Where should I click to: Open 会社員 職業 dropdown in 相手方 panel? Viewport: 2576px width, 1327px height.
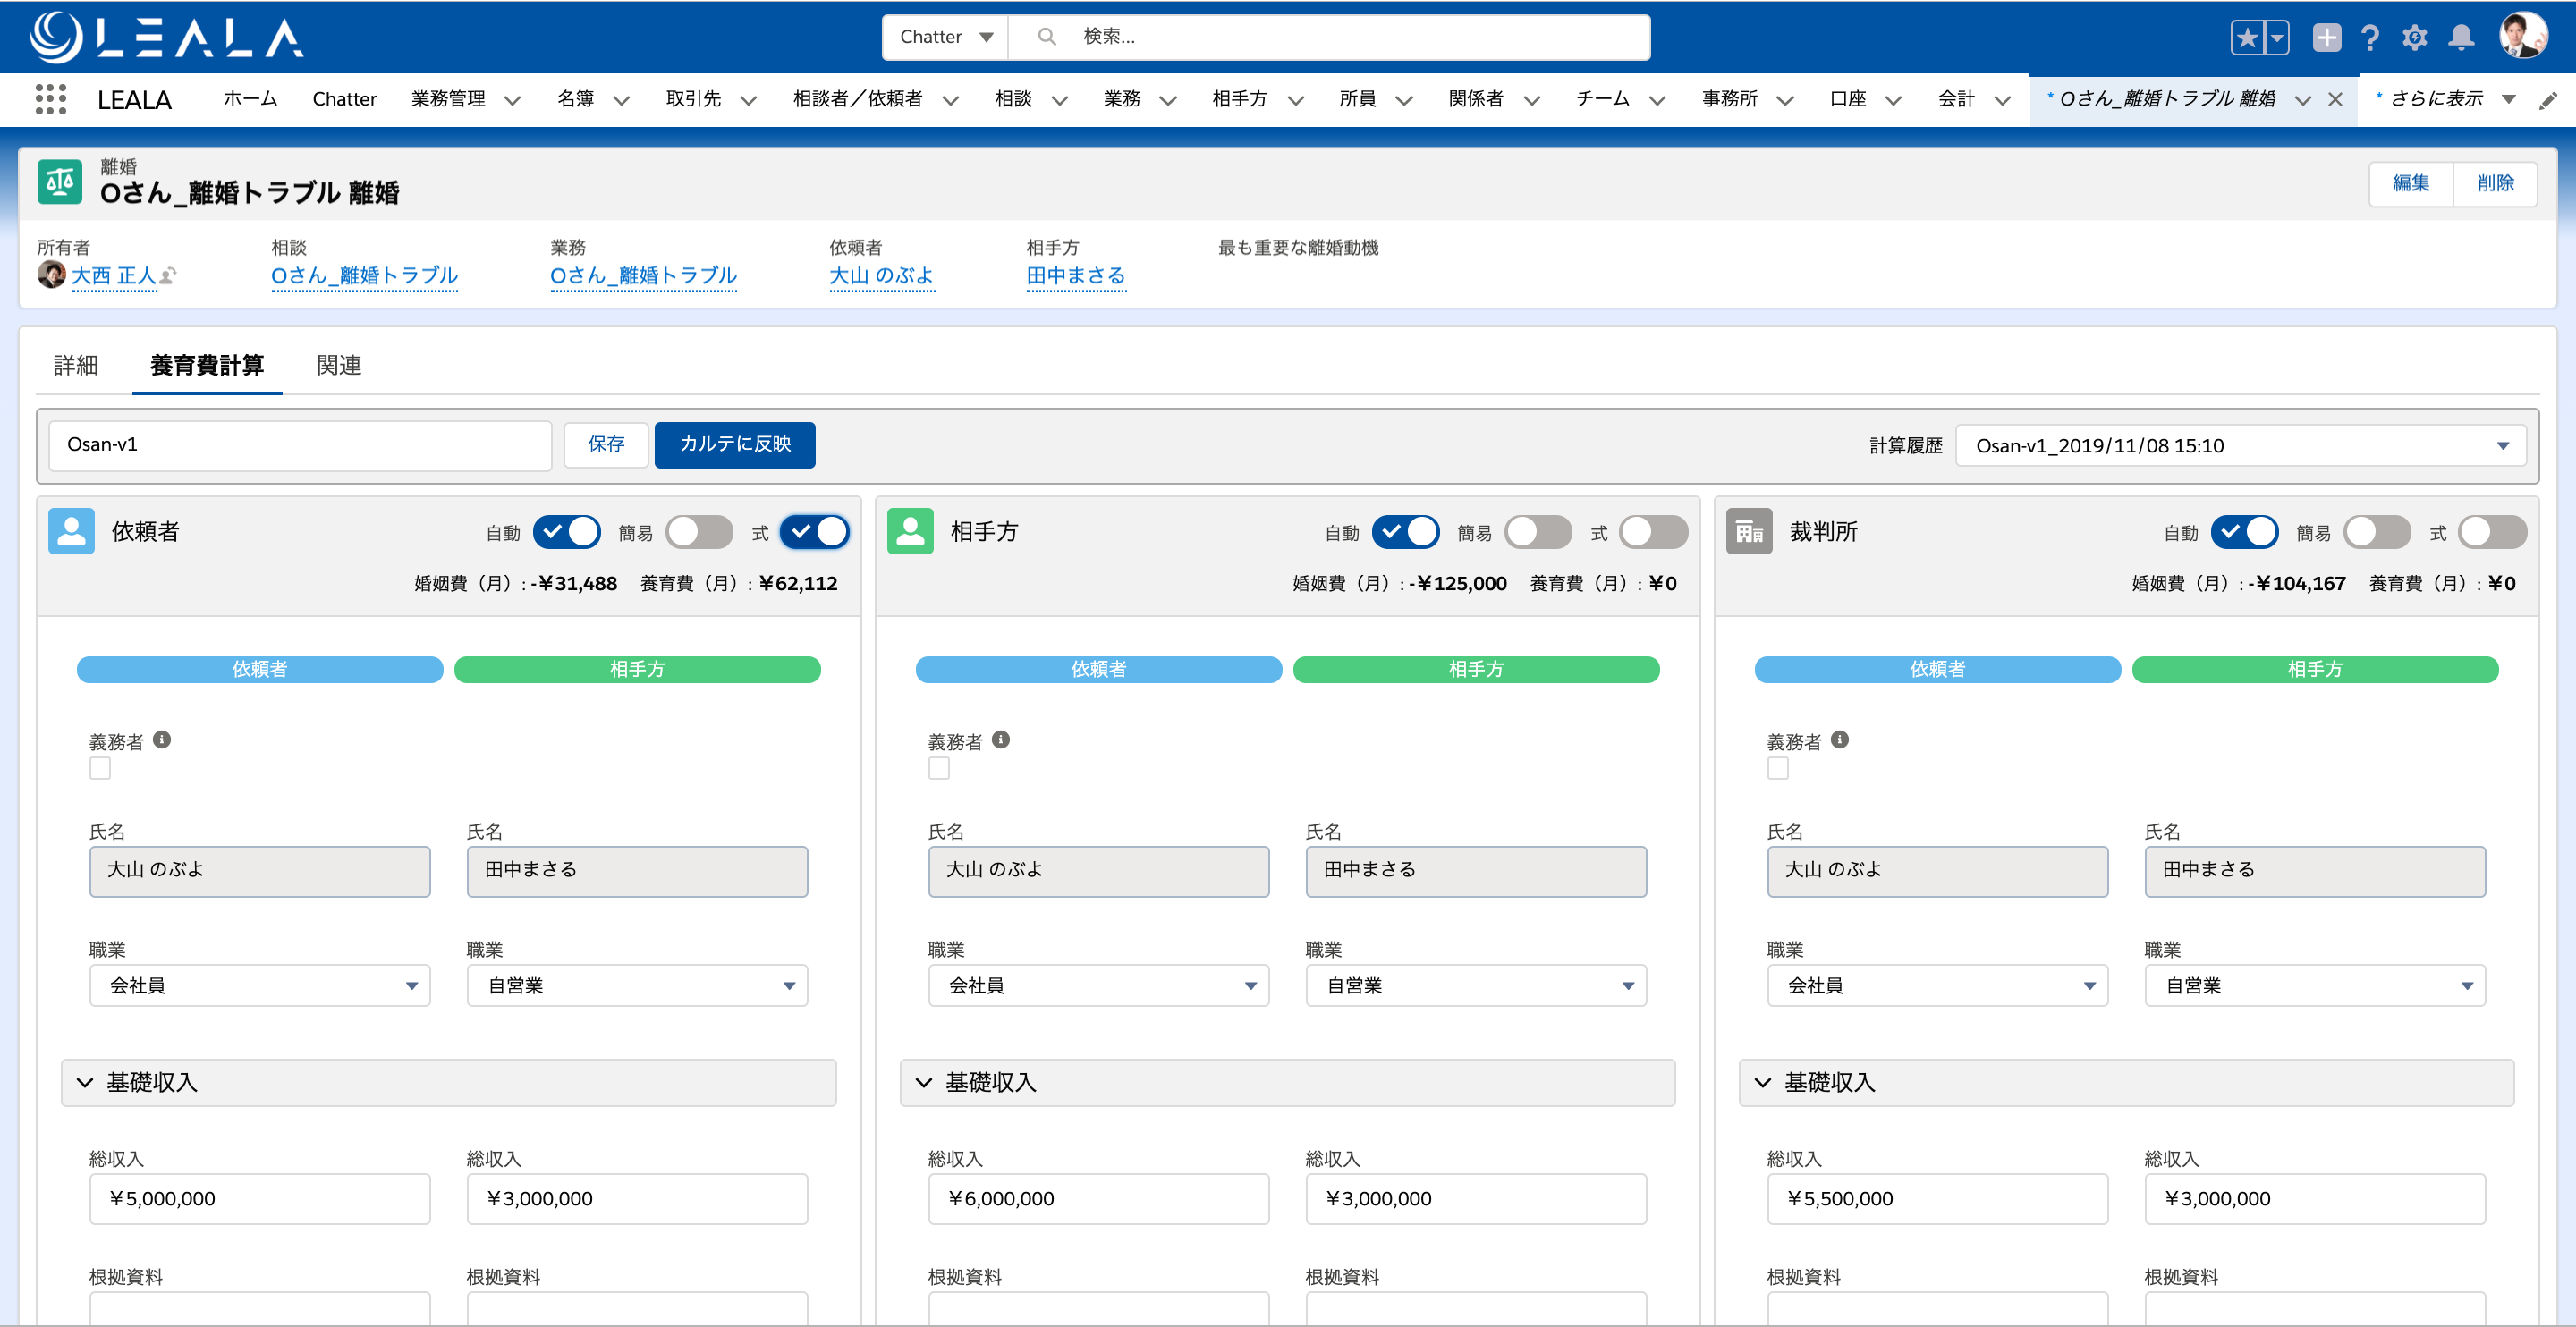pos(1099,986)
